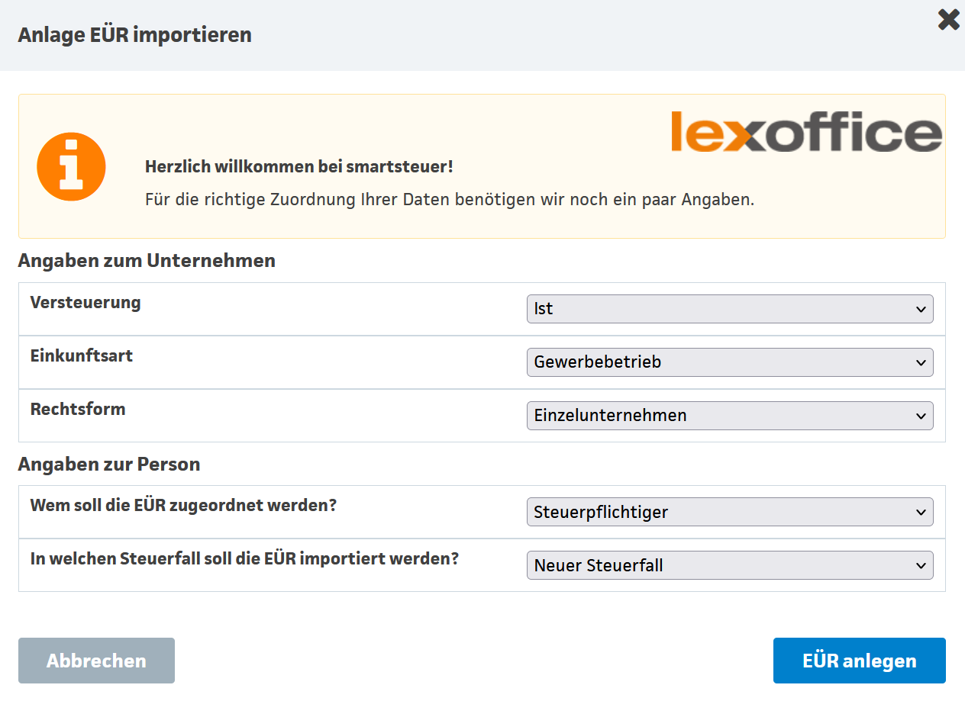
Task: Click the 'Wem soll die EÜR zugeordnet werden?' label
Action: pyautogui.click(x=183, y=505)
